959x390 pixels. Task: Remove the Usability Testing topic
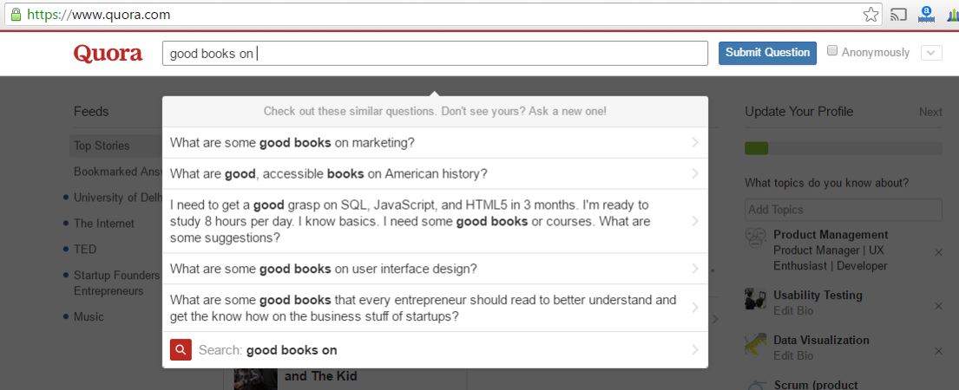click(938, 306)
